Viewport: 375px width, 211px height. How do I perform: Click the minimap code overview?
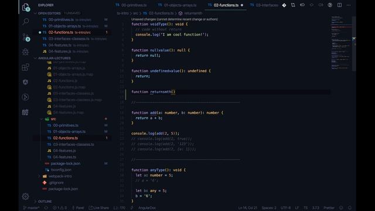pyautogui.click(x=341, y=43)
